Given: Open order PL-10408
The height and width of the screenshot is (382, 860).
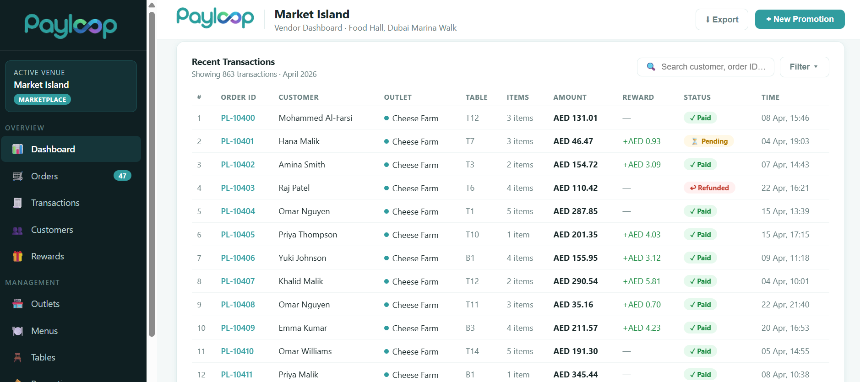Looking at the screenshot, I should tap(238, 304).
